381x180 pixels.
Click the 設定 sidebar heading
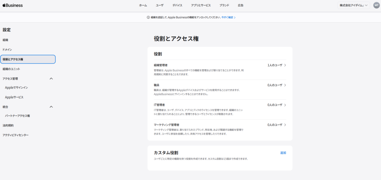(x=7, y=30)
